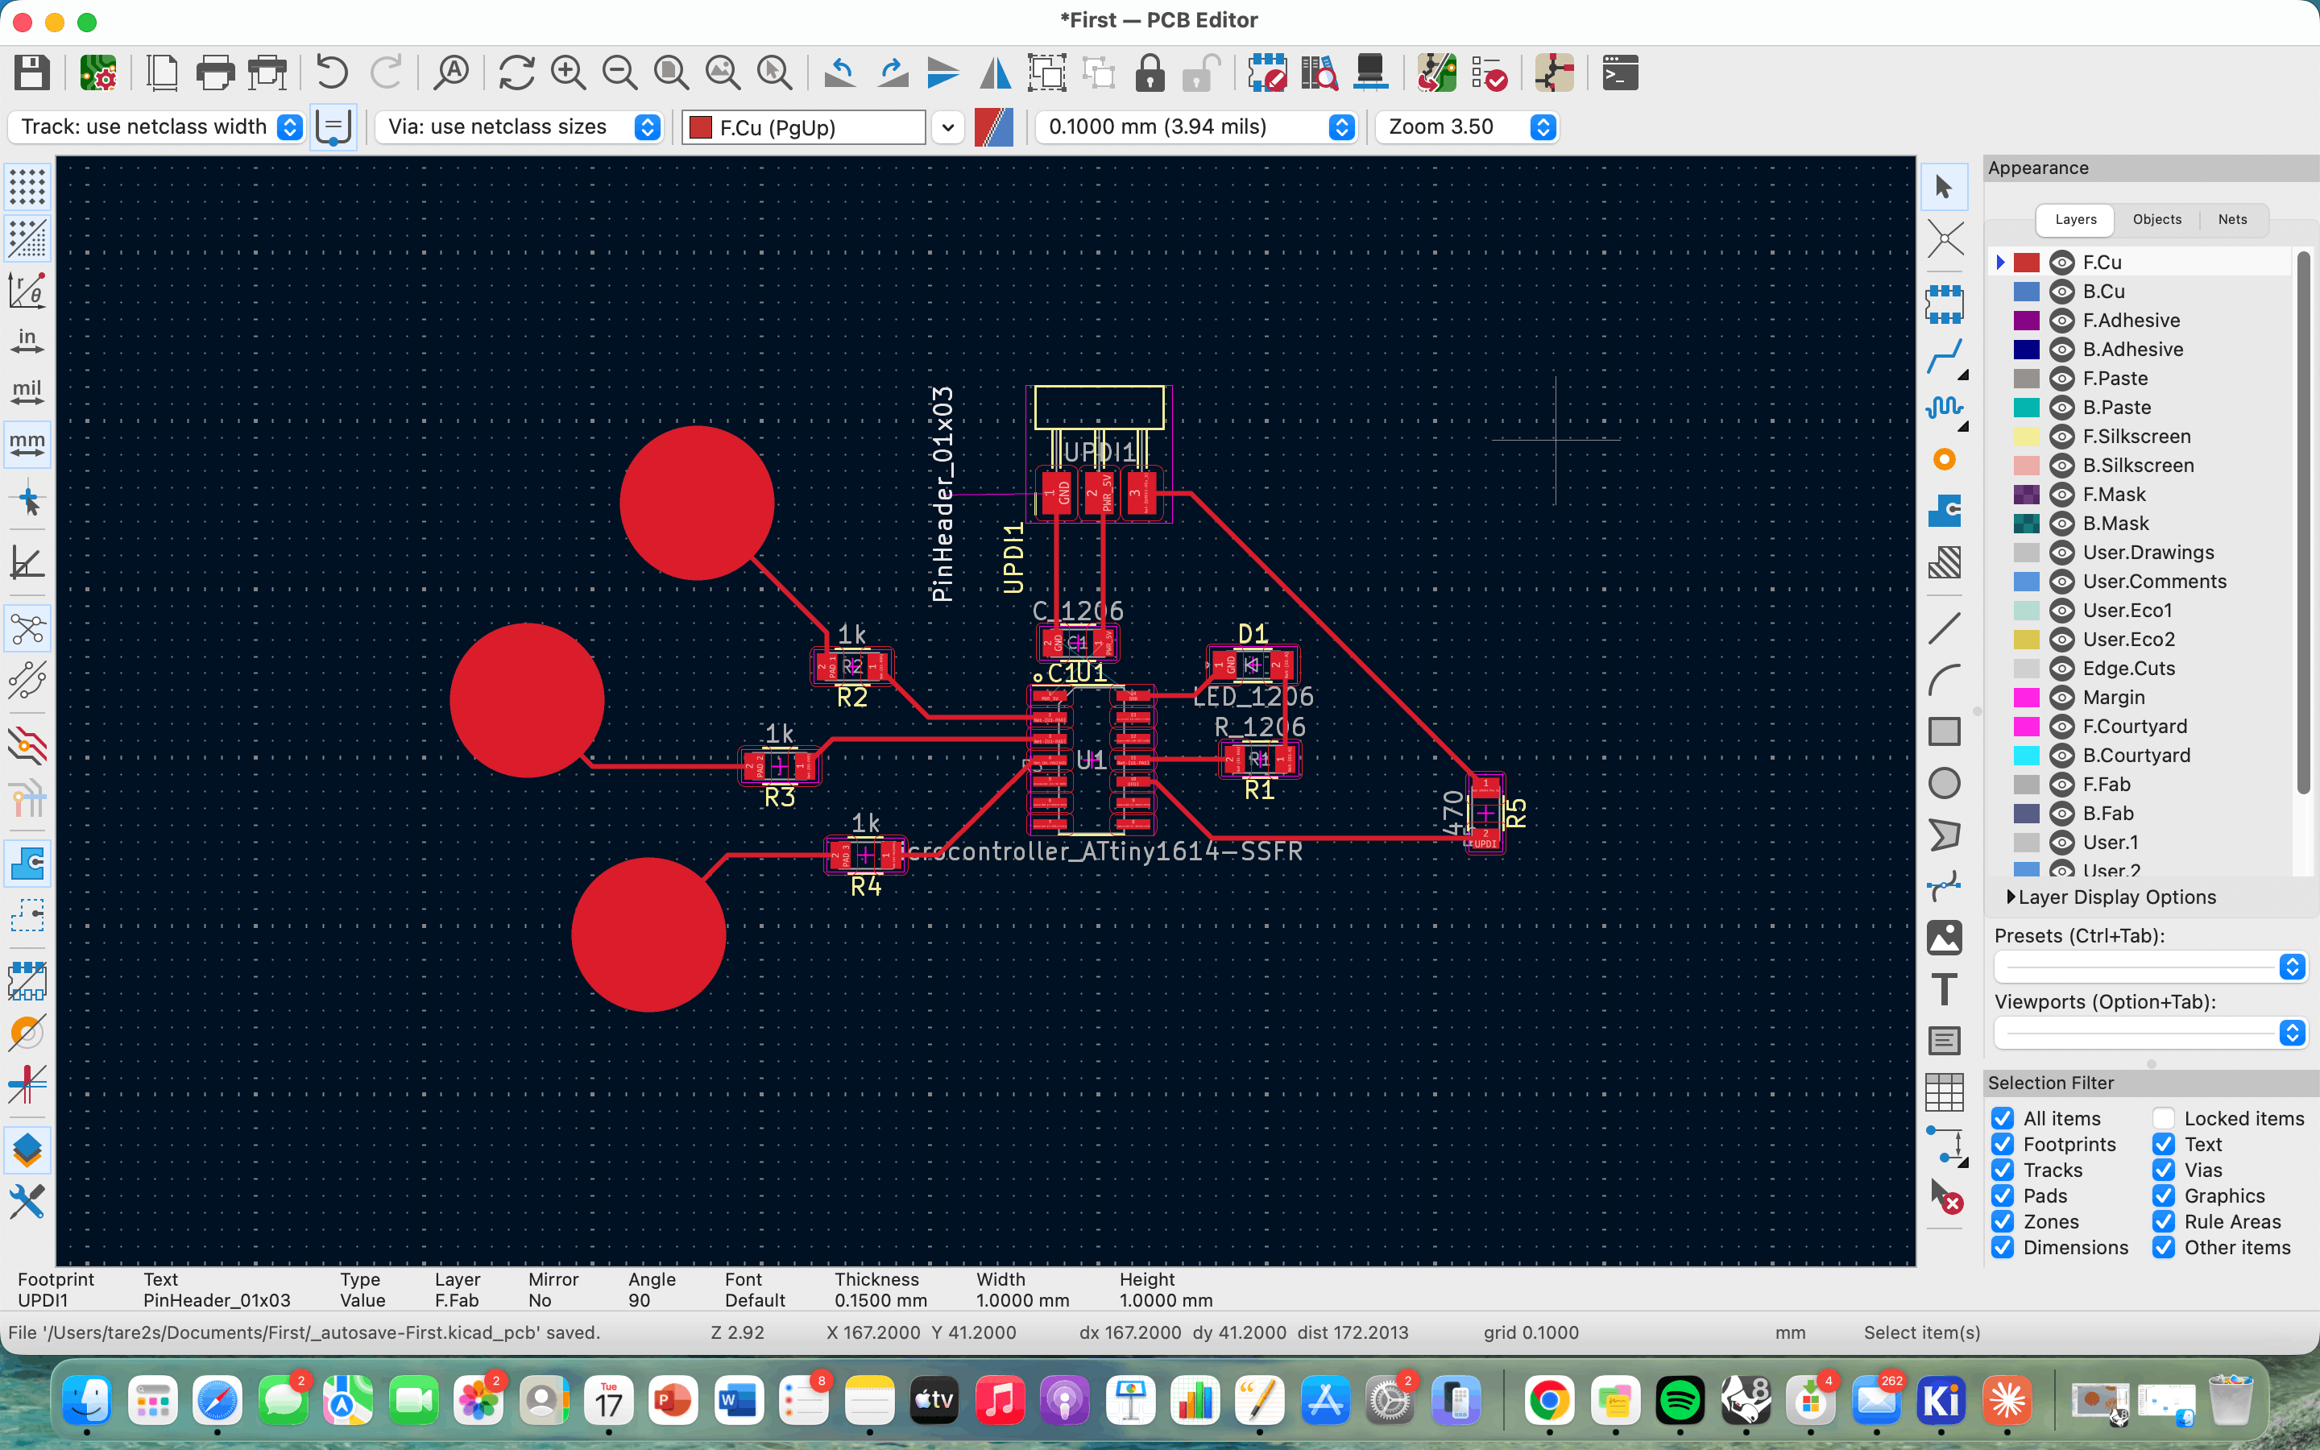Open Spotify from the dock
The width and height of the screenshot is (2320, 1450).
pos(1680,1401)
